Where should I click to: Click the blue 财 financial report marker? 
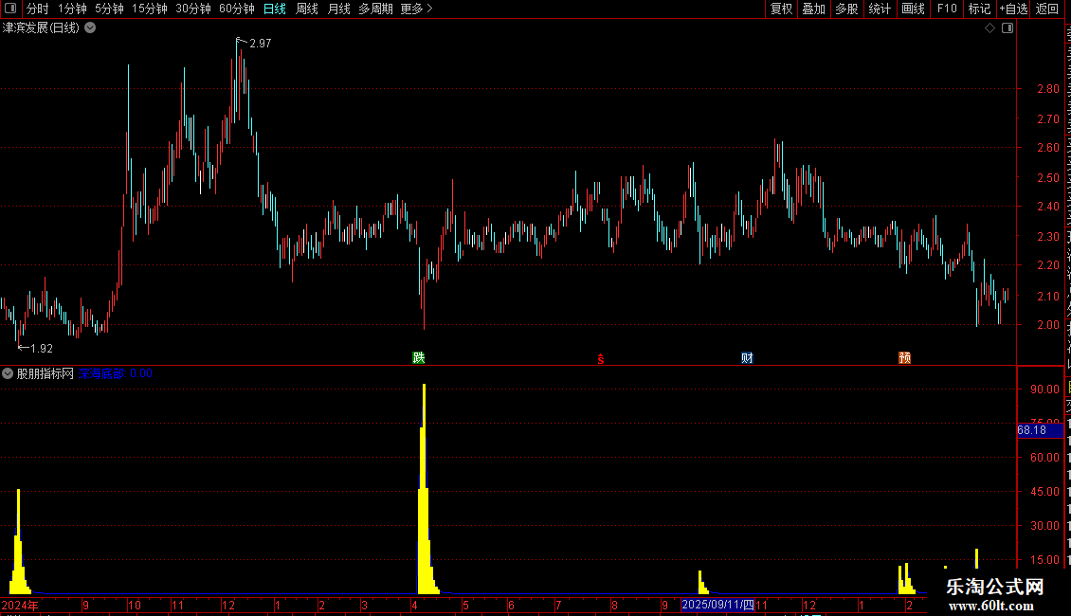[x=747, y=358]
